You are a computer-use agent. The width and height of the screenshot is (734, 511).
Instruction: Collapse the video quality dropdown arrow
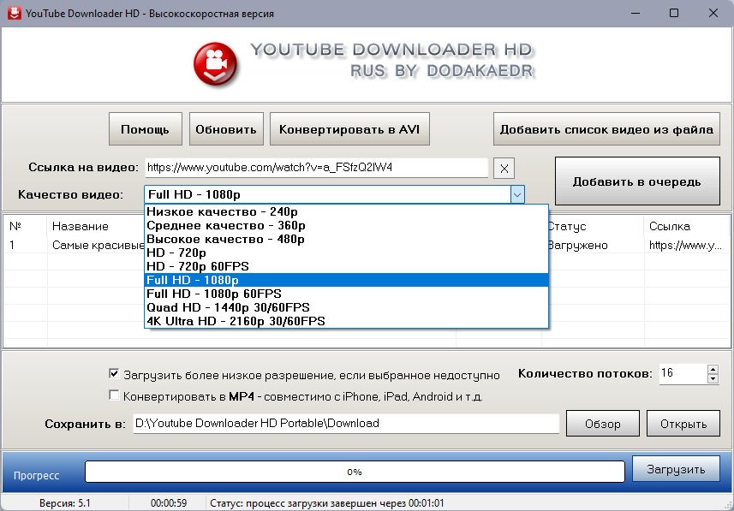coord(516,194)
